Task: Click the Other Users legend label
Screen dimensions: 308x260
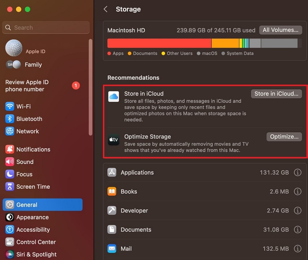Action: pos(179,53)
